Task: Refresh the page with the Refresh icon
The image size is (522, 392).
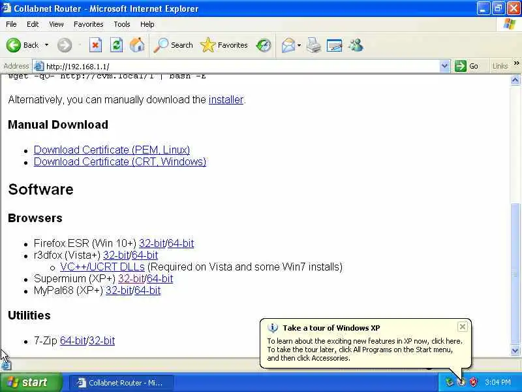Action: point(117,45)
